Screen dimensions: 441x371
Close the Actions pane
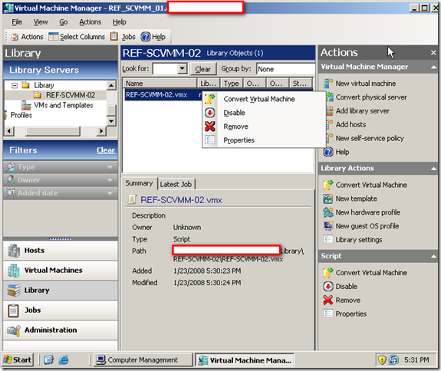(433, 53)
